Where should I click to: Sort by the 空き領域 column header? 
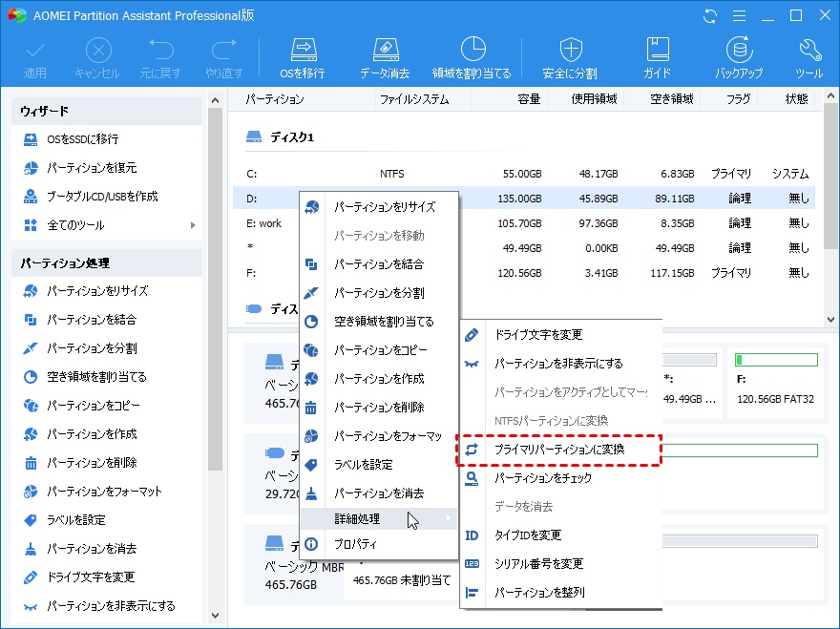[671, 99]
